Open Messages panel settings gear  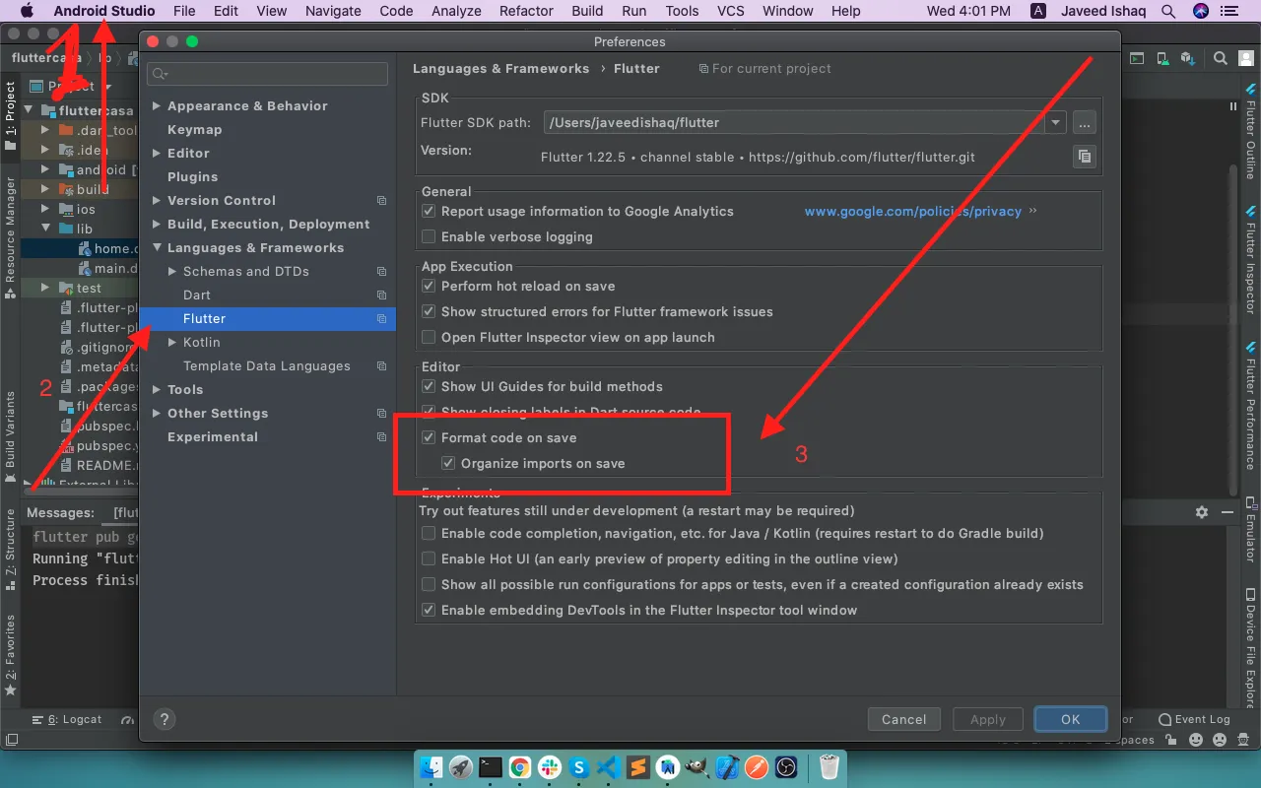click(1202, 512)
